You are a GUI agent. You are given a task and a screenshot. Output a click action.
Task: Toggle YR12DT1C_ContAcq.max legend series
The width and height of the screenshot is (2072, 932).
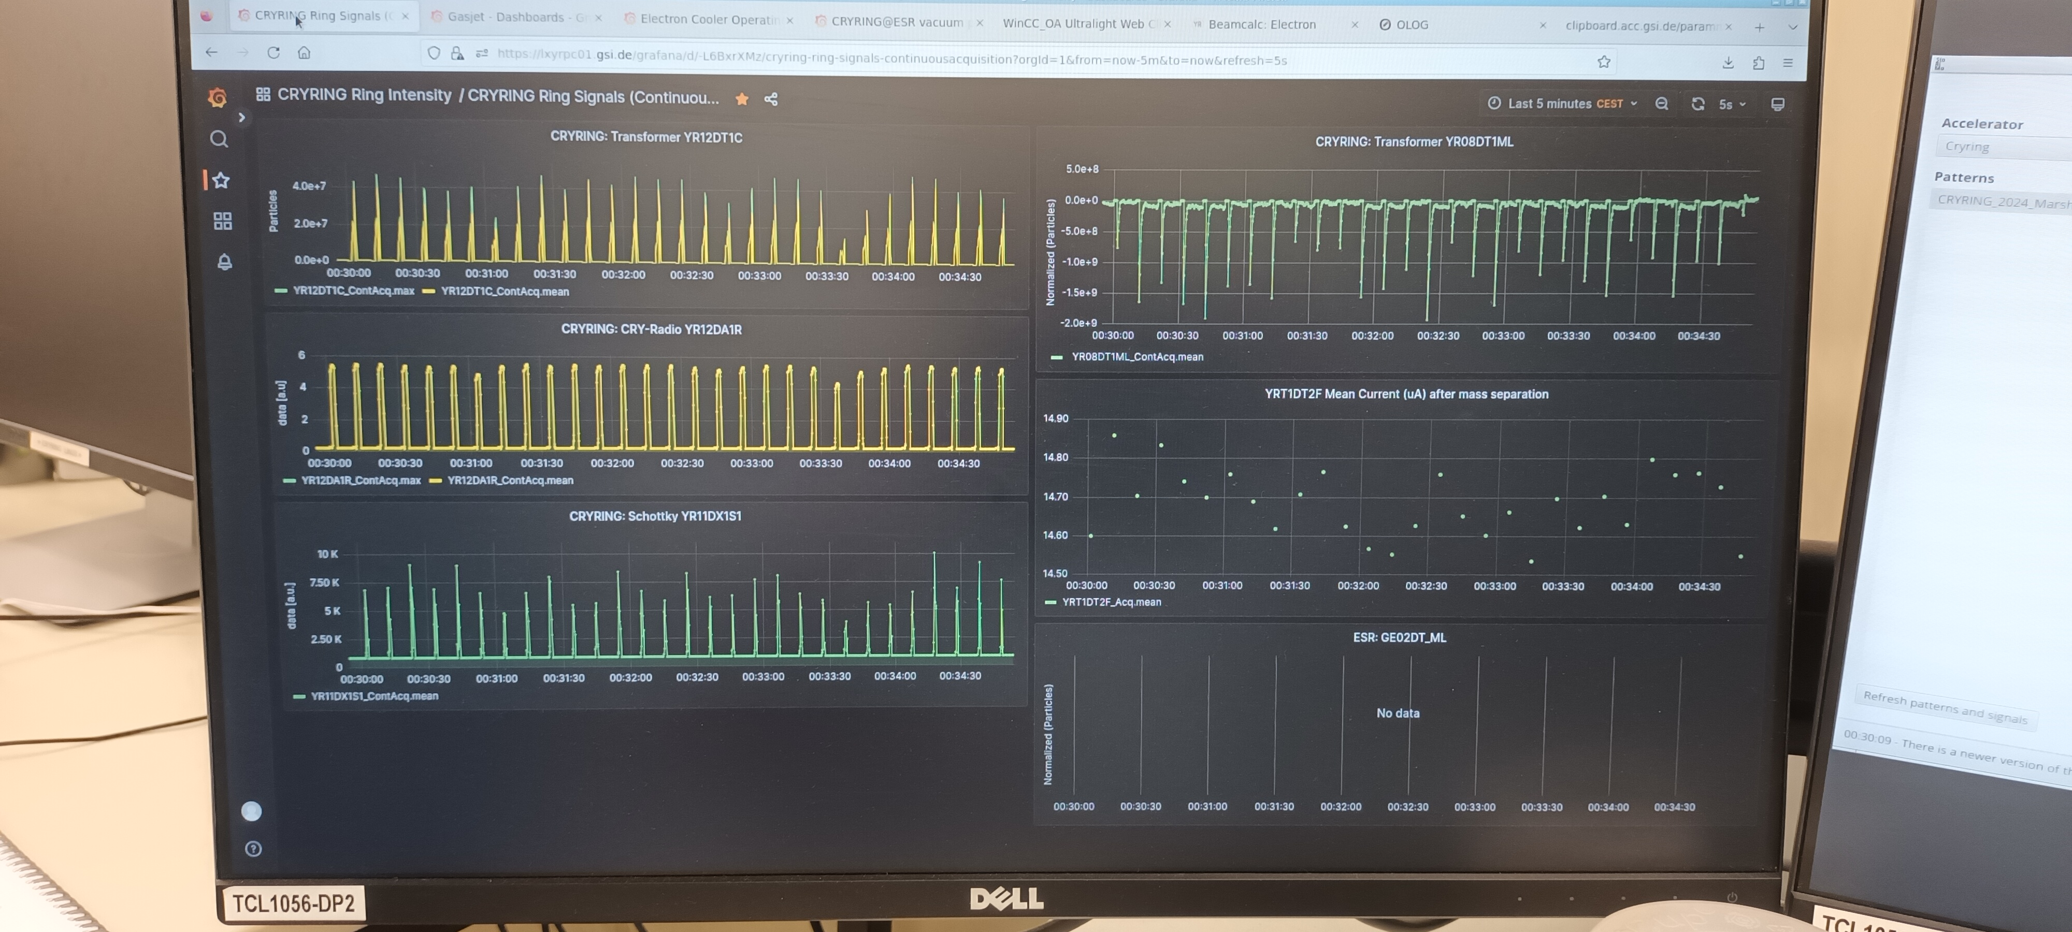click(x=352, y=290)
